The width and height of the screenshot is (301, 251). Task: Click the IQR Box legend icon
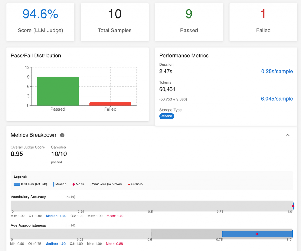tap(17, 184)
